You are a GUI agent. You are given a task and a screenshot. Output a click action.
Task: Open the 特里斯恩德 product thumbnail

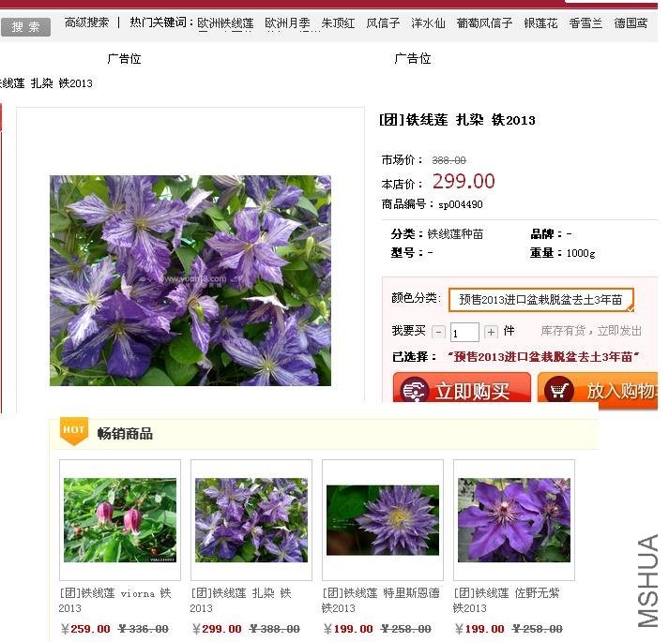382,520
